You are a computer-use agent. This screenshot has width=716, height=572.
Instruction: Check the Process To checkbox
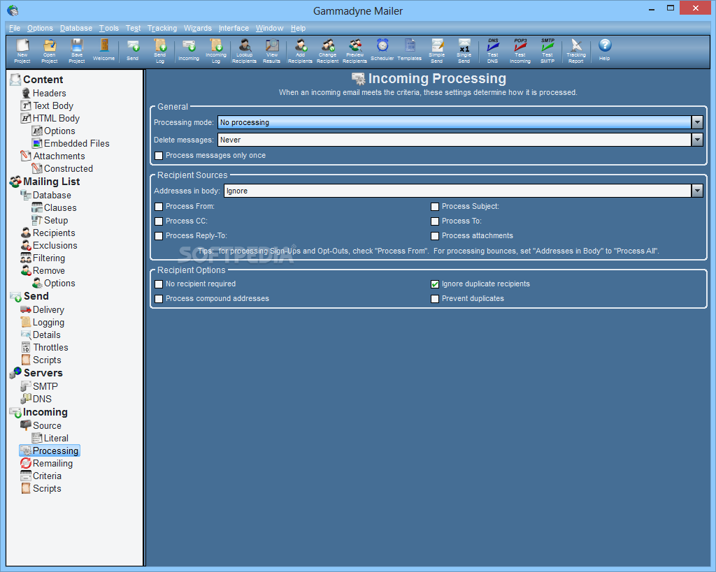[x=435, y=221]
